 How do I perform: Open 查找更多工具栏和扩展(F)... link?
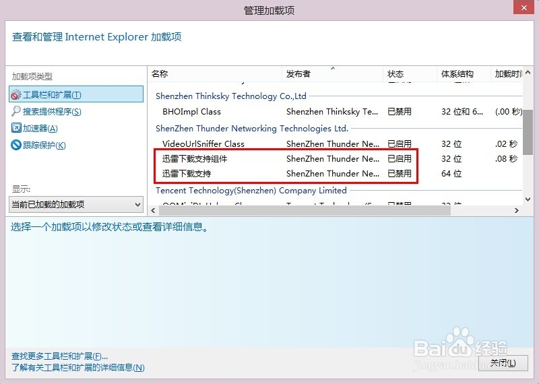(59, 356)
